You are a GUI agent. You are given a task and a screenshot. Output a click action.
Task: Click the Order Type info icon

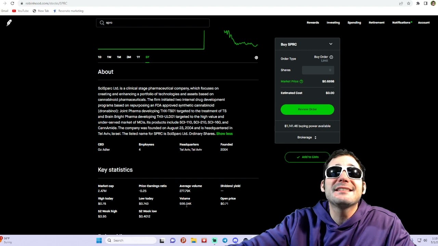(331, 57)
